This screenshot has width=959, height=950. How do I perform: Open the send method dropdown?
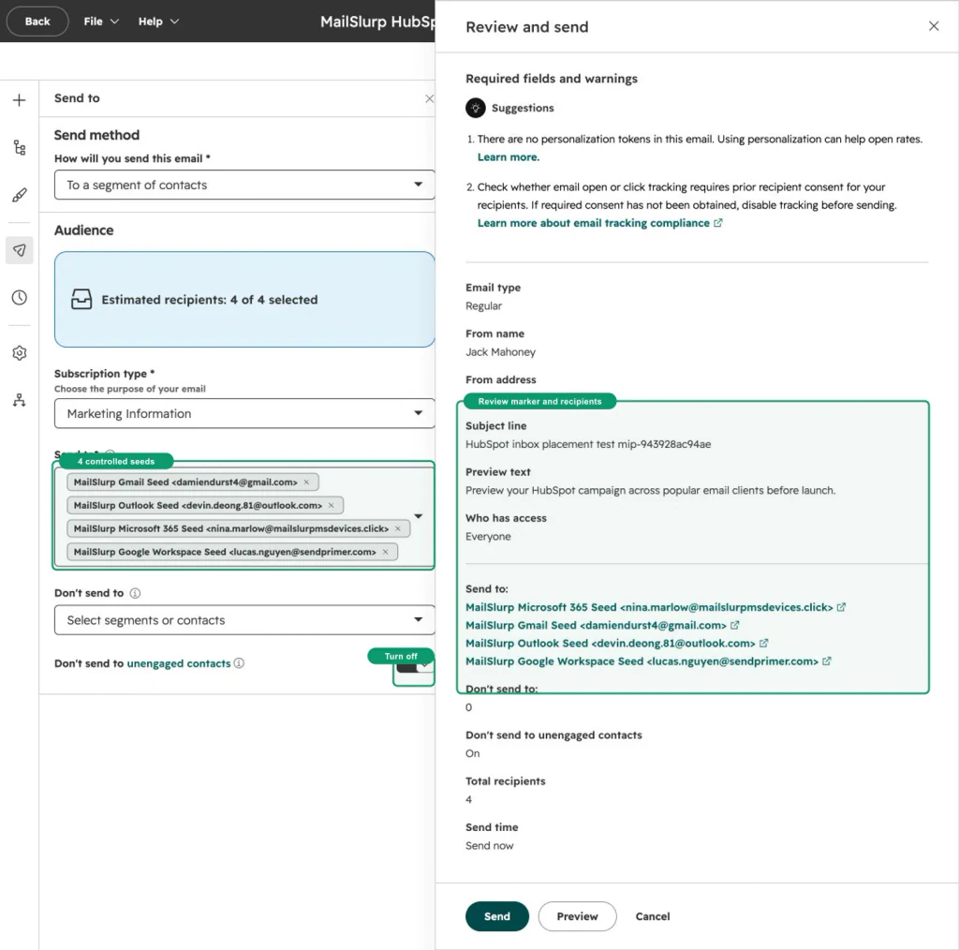[244, 185]
